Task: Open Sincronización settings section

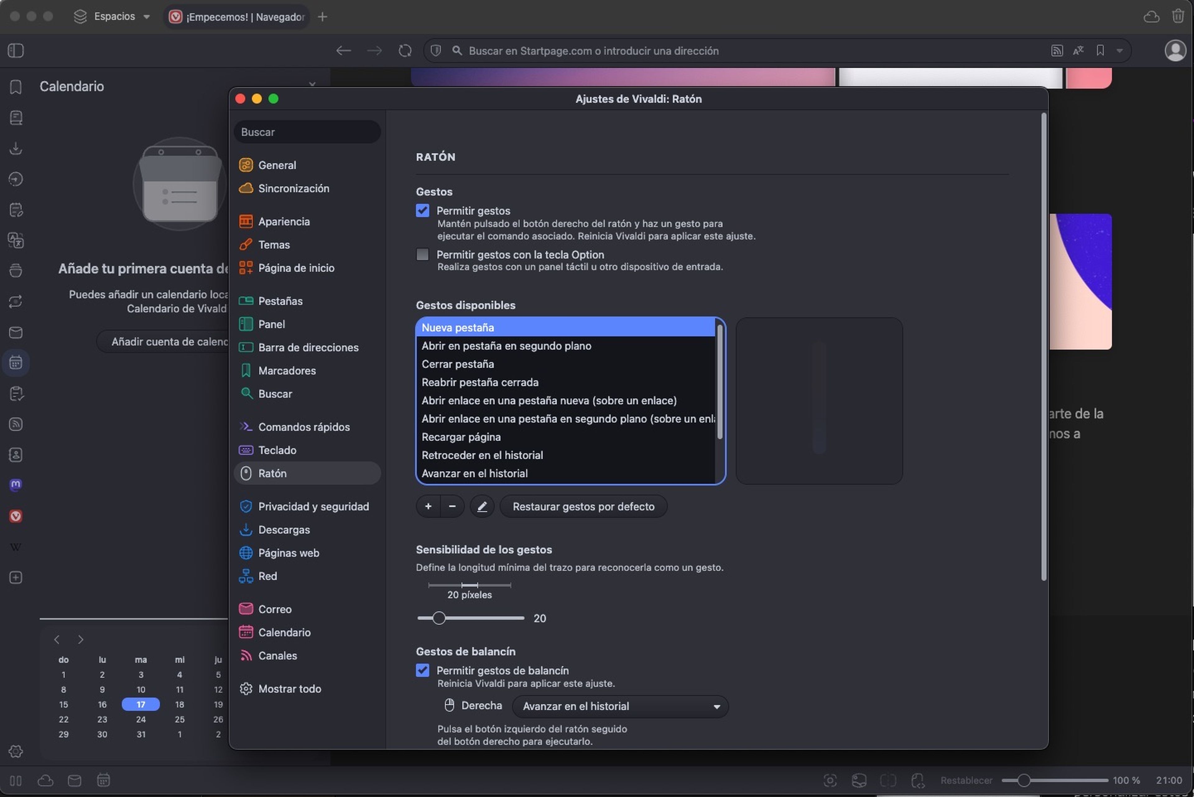Action: pos(307,189)
